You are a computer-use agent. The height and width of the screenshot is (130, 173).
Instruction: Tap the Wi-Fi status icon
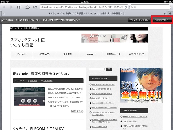[x=8, y=2]
